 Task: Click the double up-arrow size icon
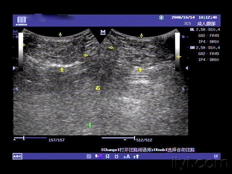[136, 157]
